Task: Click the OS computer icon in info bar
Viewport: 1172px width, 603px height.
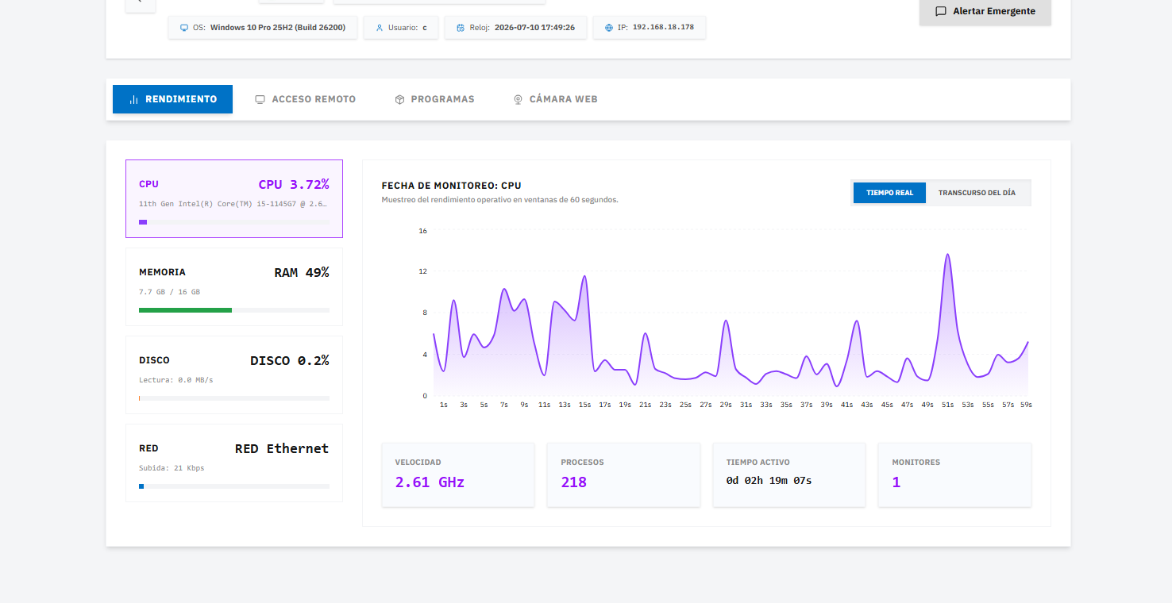Action: tap(184, 28)
